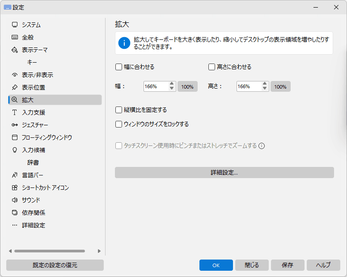The height and width of the screenshot is (277, 347).
Task: Open 詳細設定... button in main panel
Action: [224, 172]
